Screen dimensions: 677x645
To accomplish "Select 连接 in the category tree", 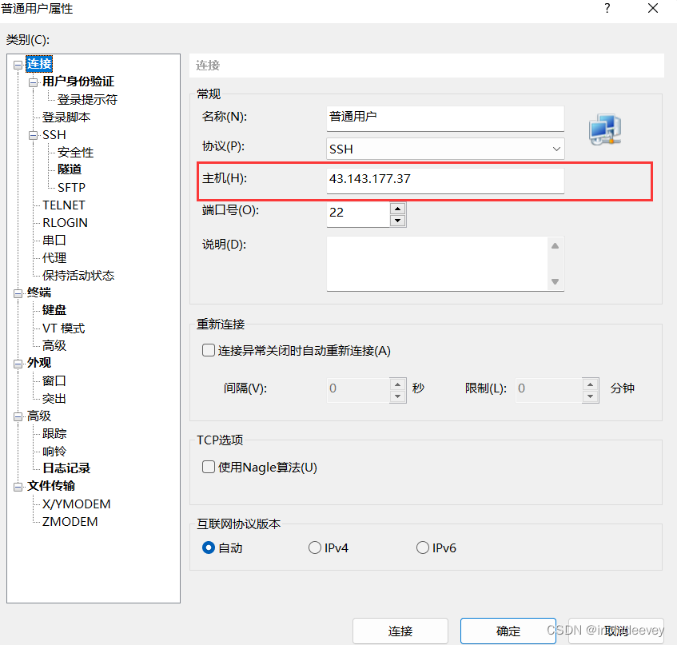I will point(39,64).
